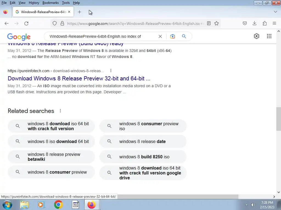The image size is (281, 210).
Task: Search windows 8 release preview betawiki
Action: pyautogui.click(x=51, y=157)
